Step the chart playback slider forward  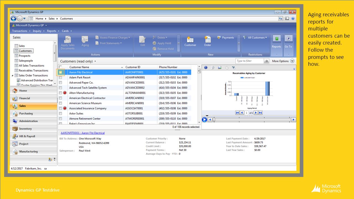click(x=294, y=120)
